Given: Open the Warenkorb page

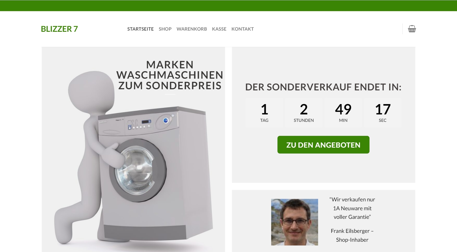Looking at the screenshot, I should coord(192,29).
